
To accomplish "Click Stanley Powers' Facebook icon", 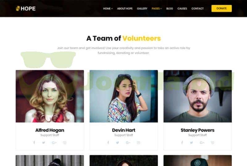I will (x=182, y=143).
